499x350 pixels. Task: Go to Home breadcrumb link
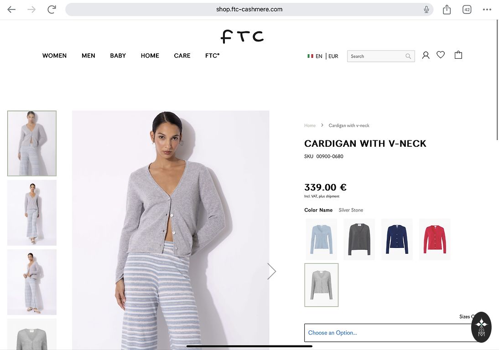[x=310, y=126]
